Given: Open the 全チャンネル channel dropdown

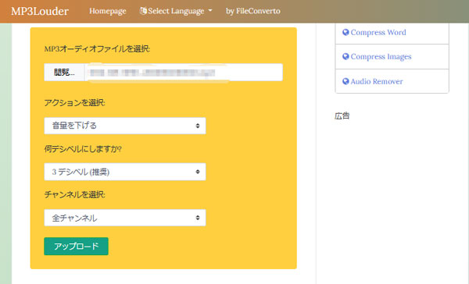Looking at the screenshot, I should pyautogui.click(x=125, y=218).
